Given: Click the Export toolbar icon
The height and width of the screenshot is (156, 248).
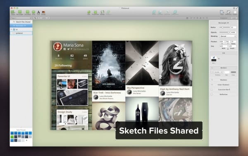Looking at the screenshot, I should click(x=235, y=12).
